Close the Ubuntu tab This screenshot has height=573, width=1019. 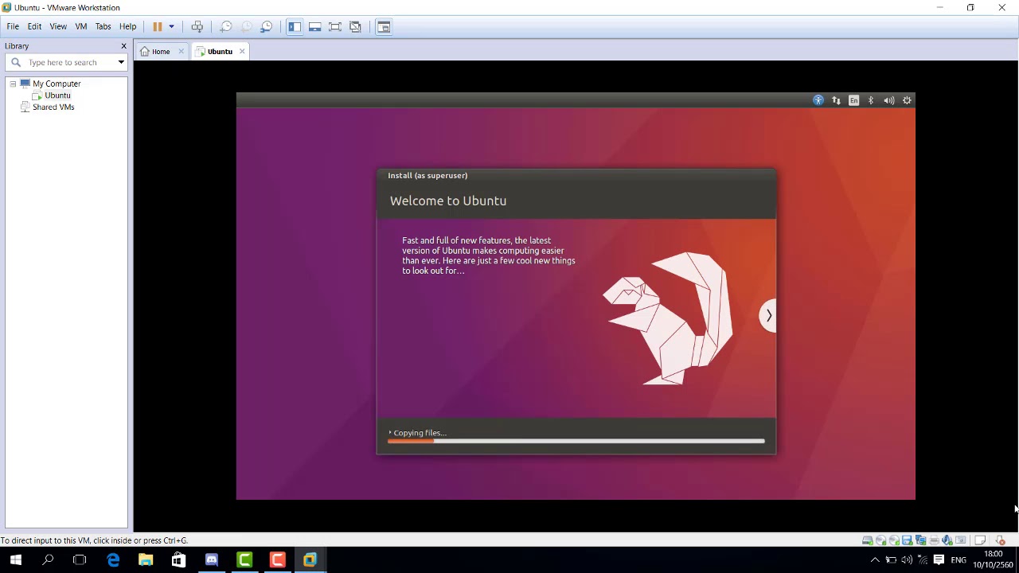click(x=242, y=52)
